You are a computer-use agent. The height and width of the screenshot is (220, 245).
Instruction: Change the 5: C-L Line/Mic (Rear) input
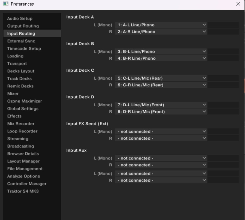(x=161, y=78)
